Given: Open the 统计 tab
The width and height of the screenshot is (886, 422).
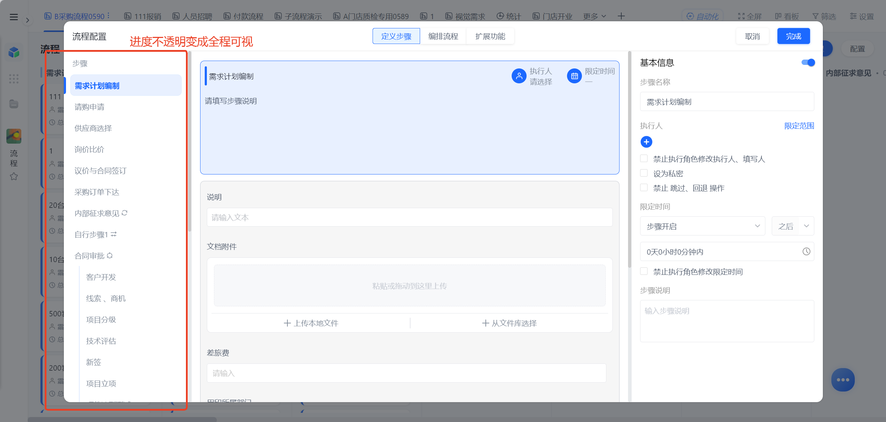Looking at the screenshot, I should (x=508, y=16).
